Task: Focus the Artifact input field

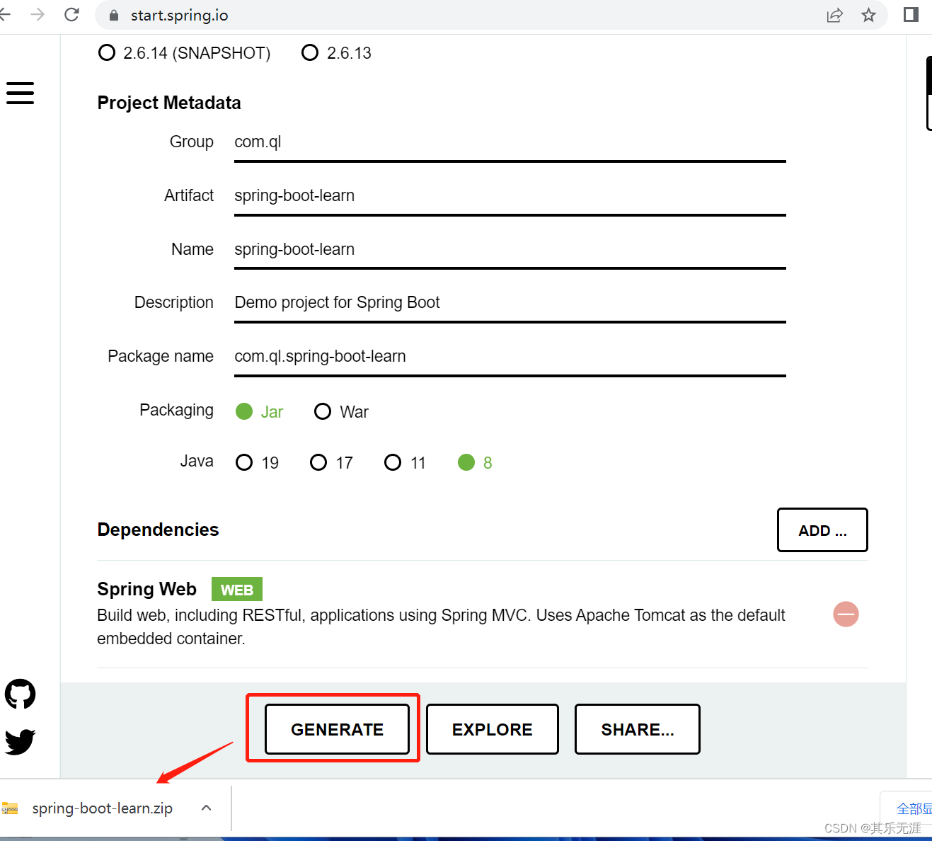Action: click(x=510, y=197)
